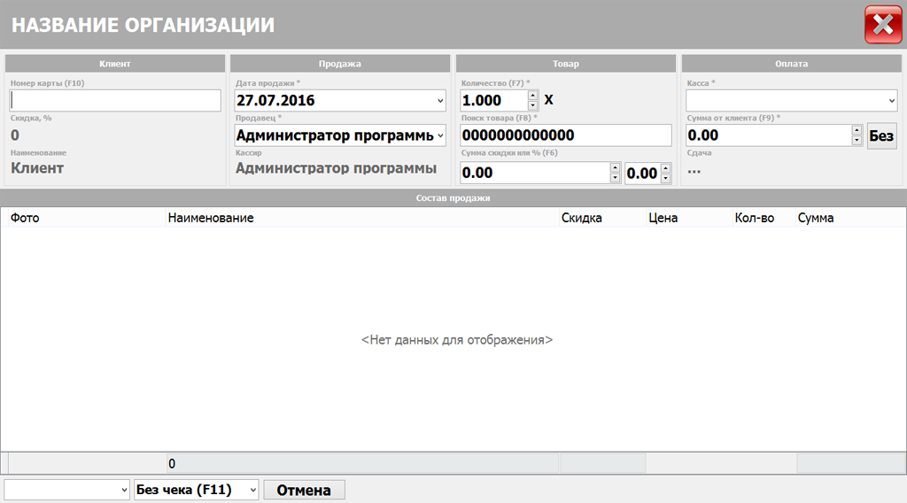Click the Без button
The height and width of the screenshot is (503, 907).
(x=881, y=135)
